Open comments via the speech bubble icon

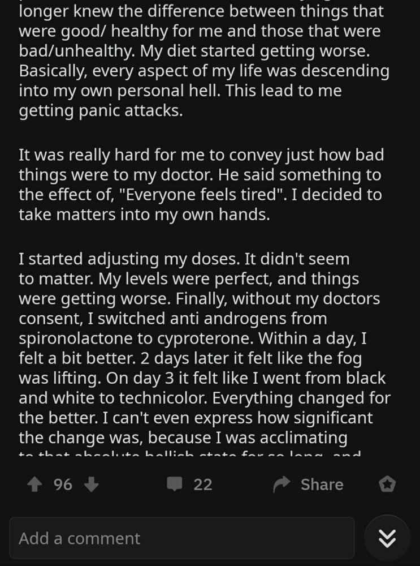tap(175, 484)
